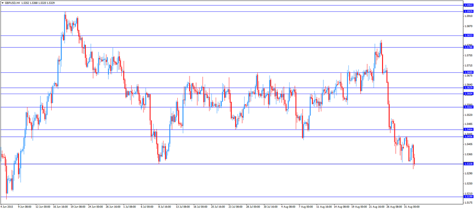Image resolution: width=474 pixels, height=209 pixels.
Task: Click the 28 Jul 00:00 time label
Action: pyautogui.click(x=253, y=207)
